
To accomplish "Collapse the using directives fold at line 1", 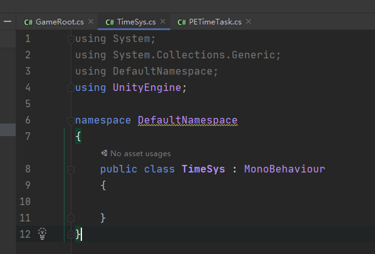I will (x=71, y=39).
